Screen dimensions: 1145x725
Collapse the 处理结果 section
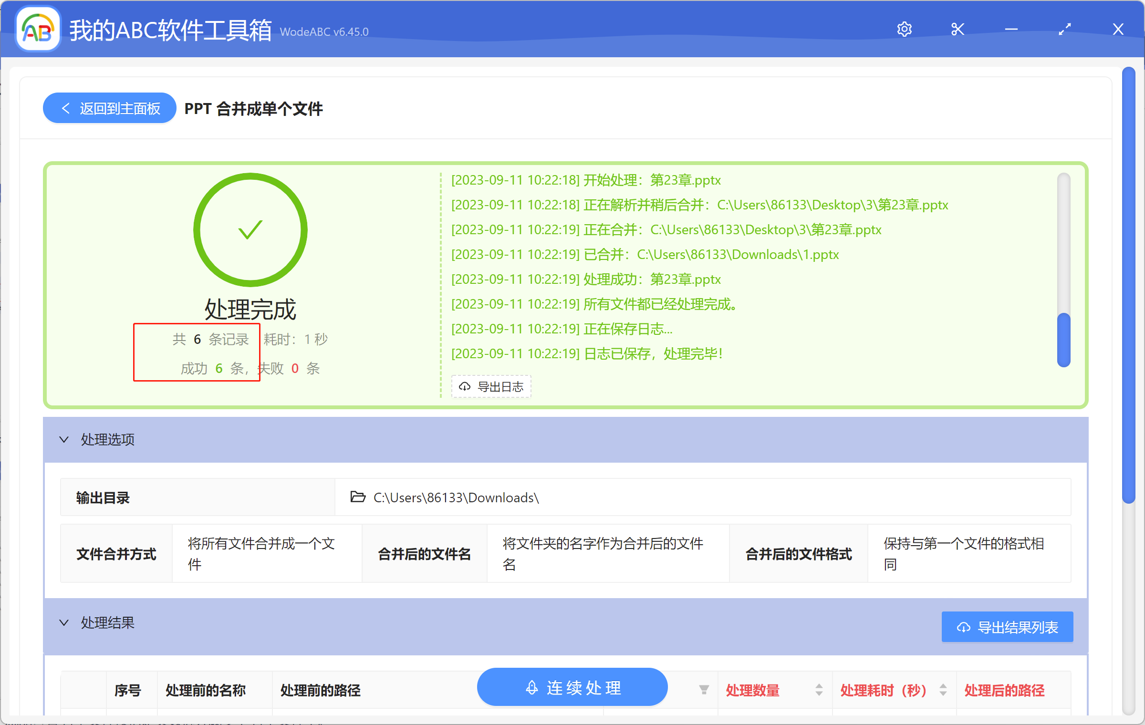64,622
